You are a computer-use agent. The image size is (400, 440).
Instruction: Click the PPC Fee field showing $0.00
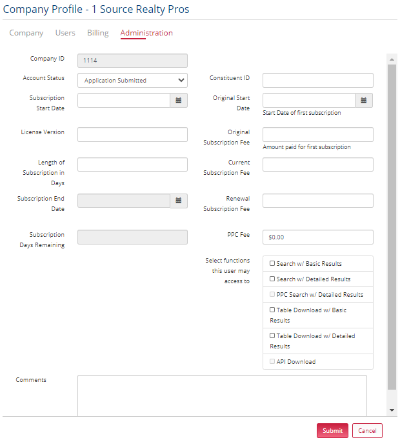[x=318, y=237]
